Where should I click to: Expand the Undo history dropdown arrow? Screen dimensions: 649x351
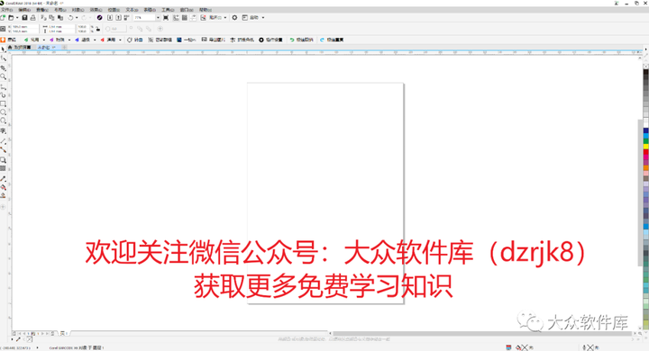77,17
